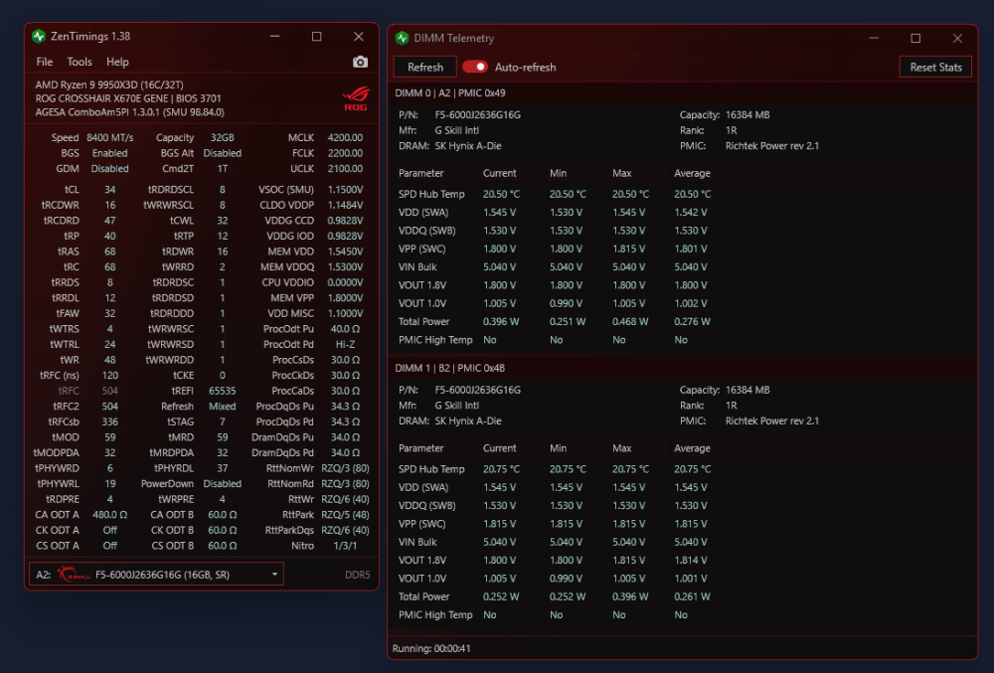Click the ROG logo in ZenTimings
This screenshot has height=673, width=994.
click(x=356, y=98)
